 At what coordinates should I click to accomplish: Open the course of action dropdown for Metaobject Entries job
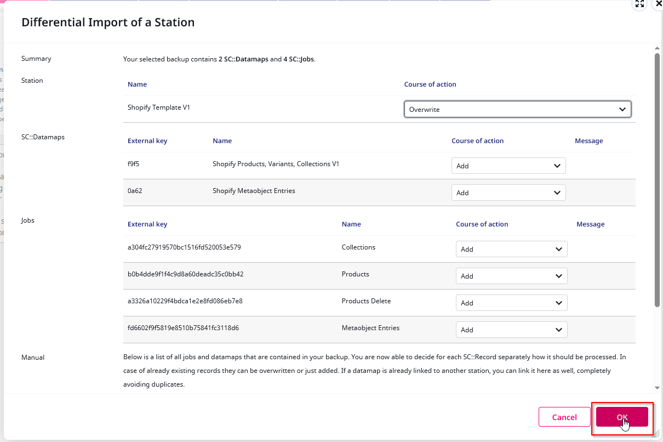[x=511, y=330]
